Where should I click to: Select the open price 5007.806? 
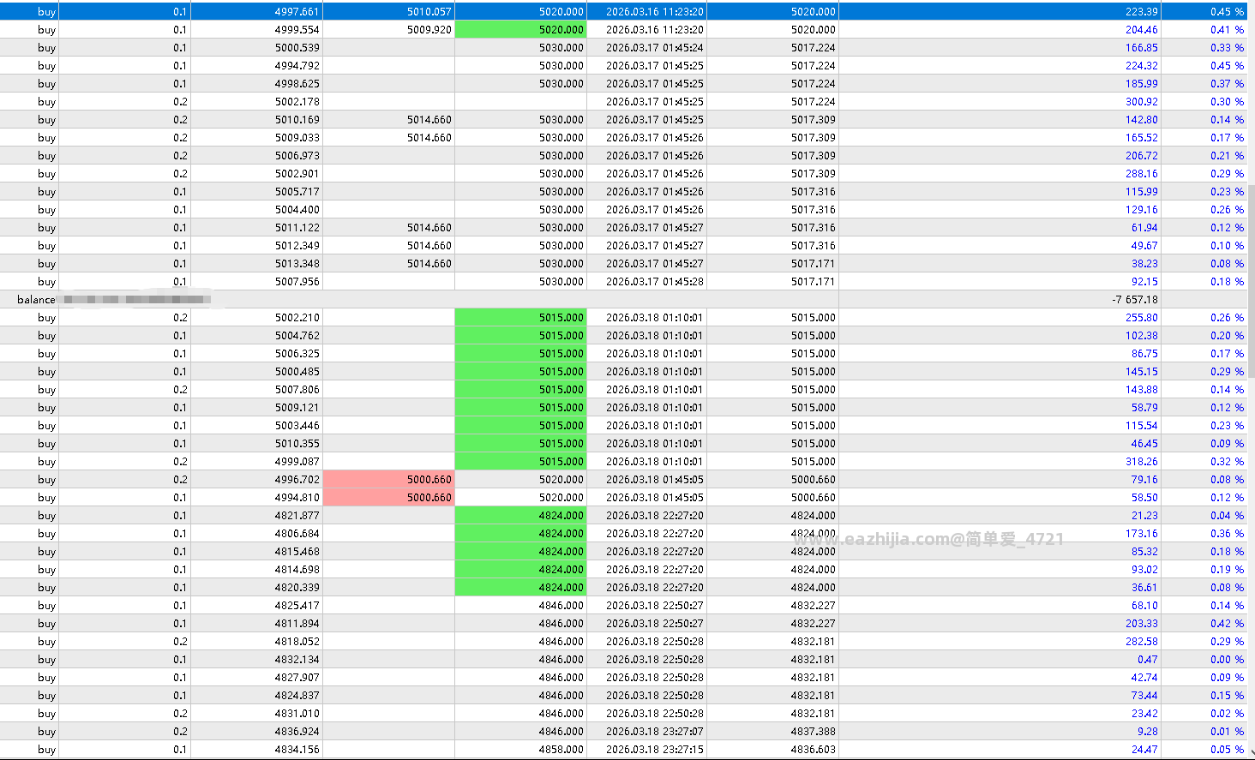[x=297, y=390]
